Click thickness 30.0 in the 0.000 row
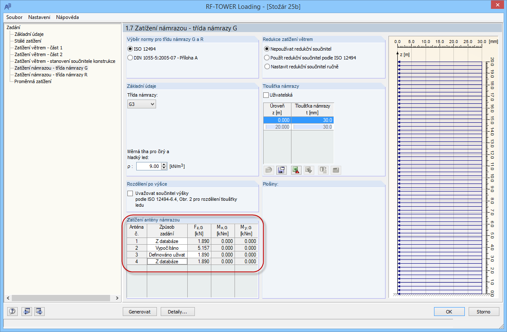The width and height of the screenshot is (507, 332). click(313, 120)
